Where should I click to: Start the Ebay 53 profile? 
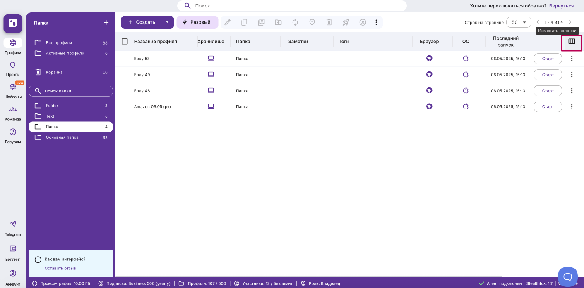pyautogui.click(x=548, y=59)
